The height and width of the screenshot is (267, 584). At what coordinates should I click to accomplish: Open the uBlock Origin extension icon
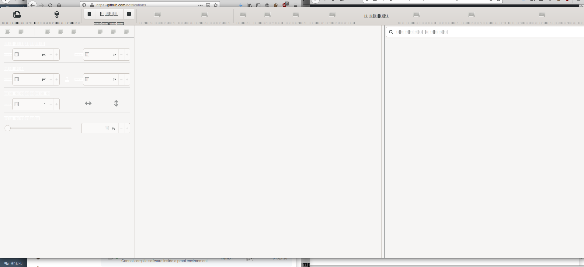pos(285,5)
